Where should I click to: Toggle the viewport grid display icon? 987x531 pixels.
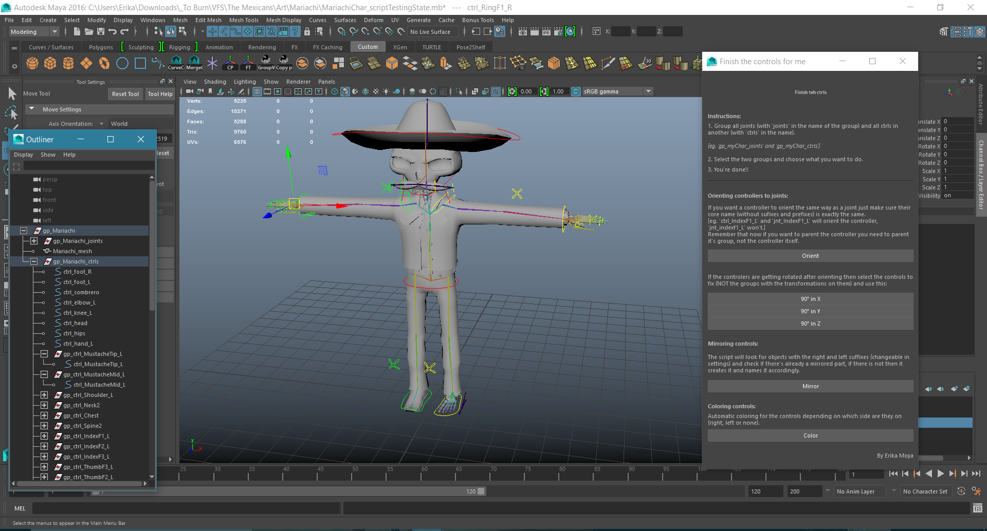[257, 91]
